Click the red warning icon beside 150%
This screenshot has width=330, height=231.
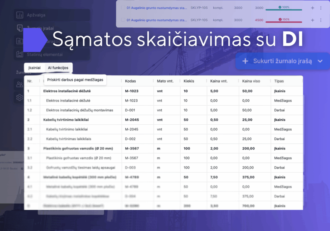[280, 19]
